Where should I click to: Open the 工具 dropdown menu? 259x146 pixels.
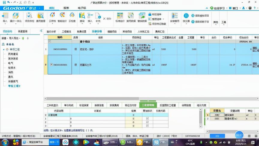(x=224, y=22)
